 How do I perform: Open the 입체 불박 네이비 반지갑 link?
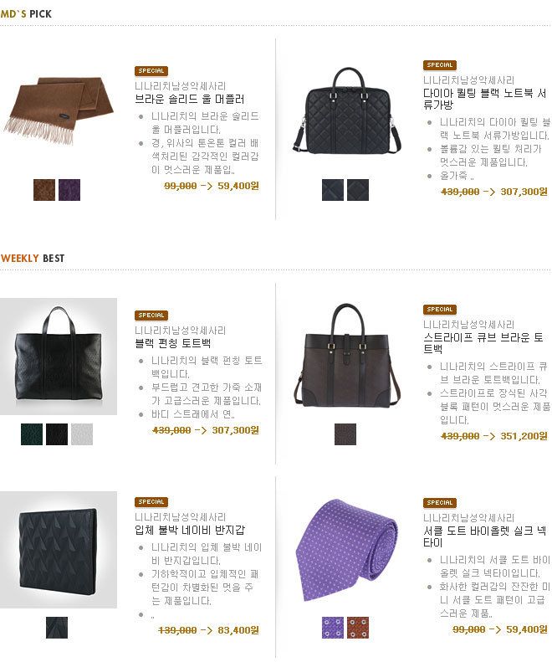click(190, 530)
